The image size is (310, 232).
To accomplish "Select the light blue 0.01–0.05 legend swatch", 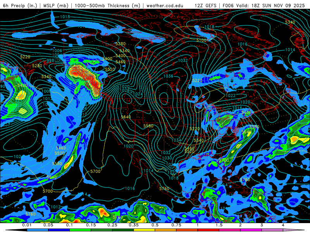I will coord(38,230).
